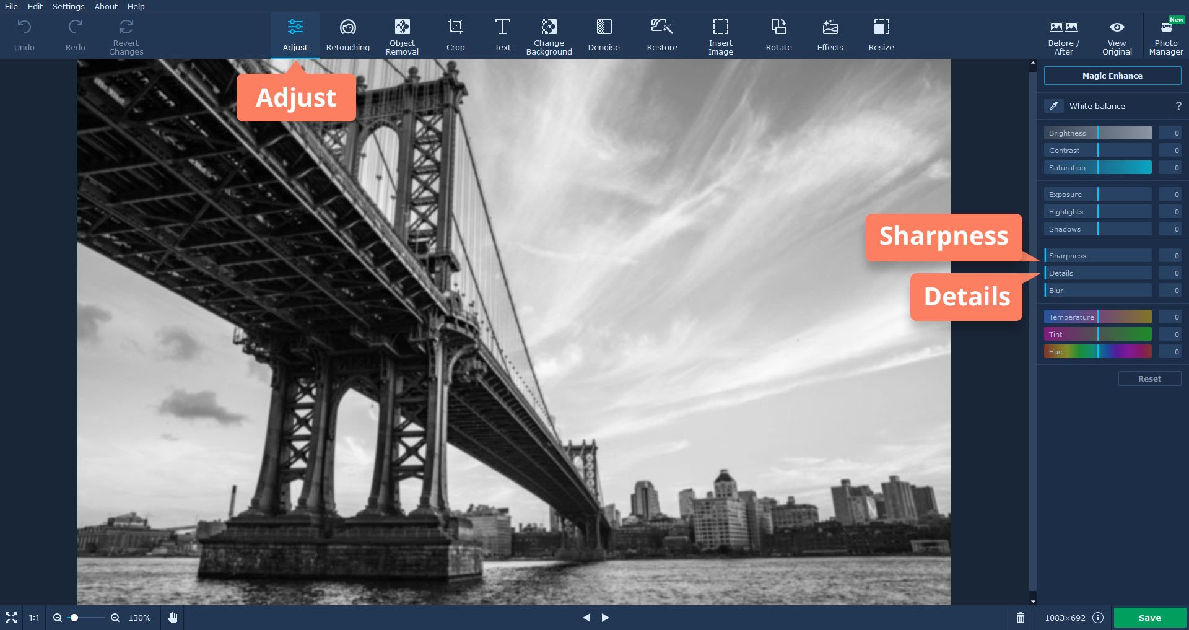This screenshot has width=1189, height=630.
Task: Click the Save button
Action: tap(1150, 618)
